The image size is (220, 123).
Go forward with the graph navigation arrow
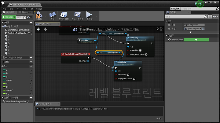(45, 29)
